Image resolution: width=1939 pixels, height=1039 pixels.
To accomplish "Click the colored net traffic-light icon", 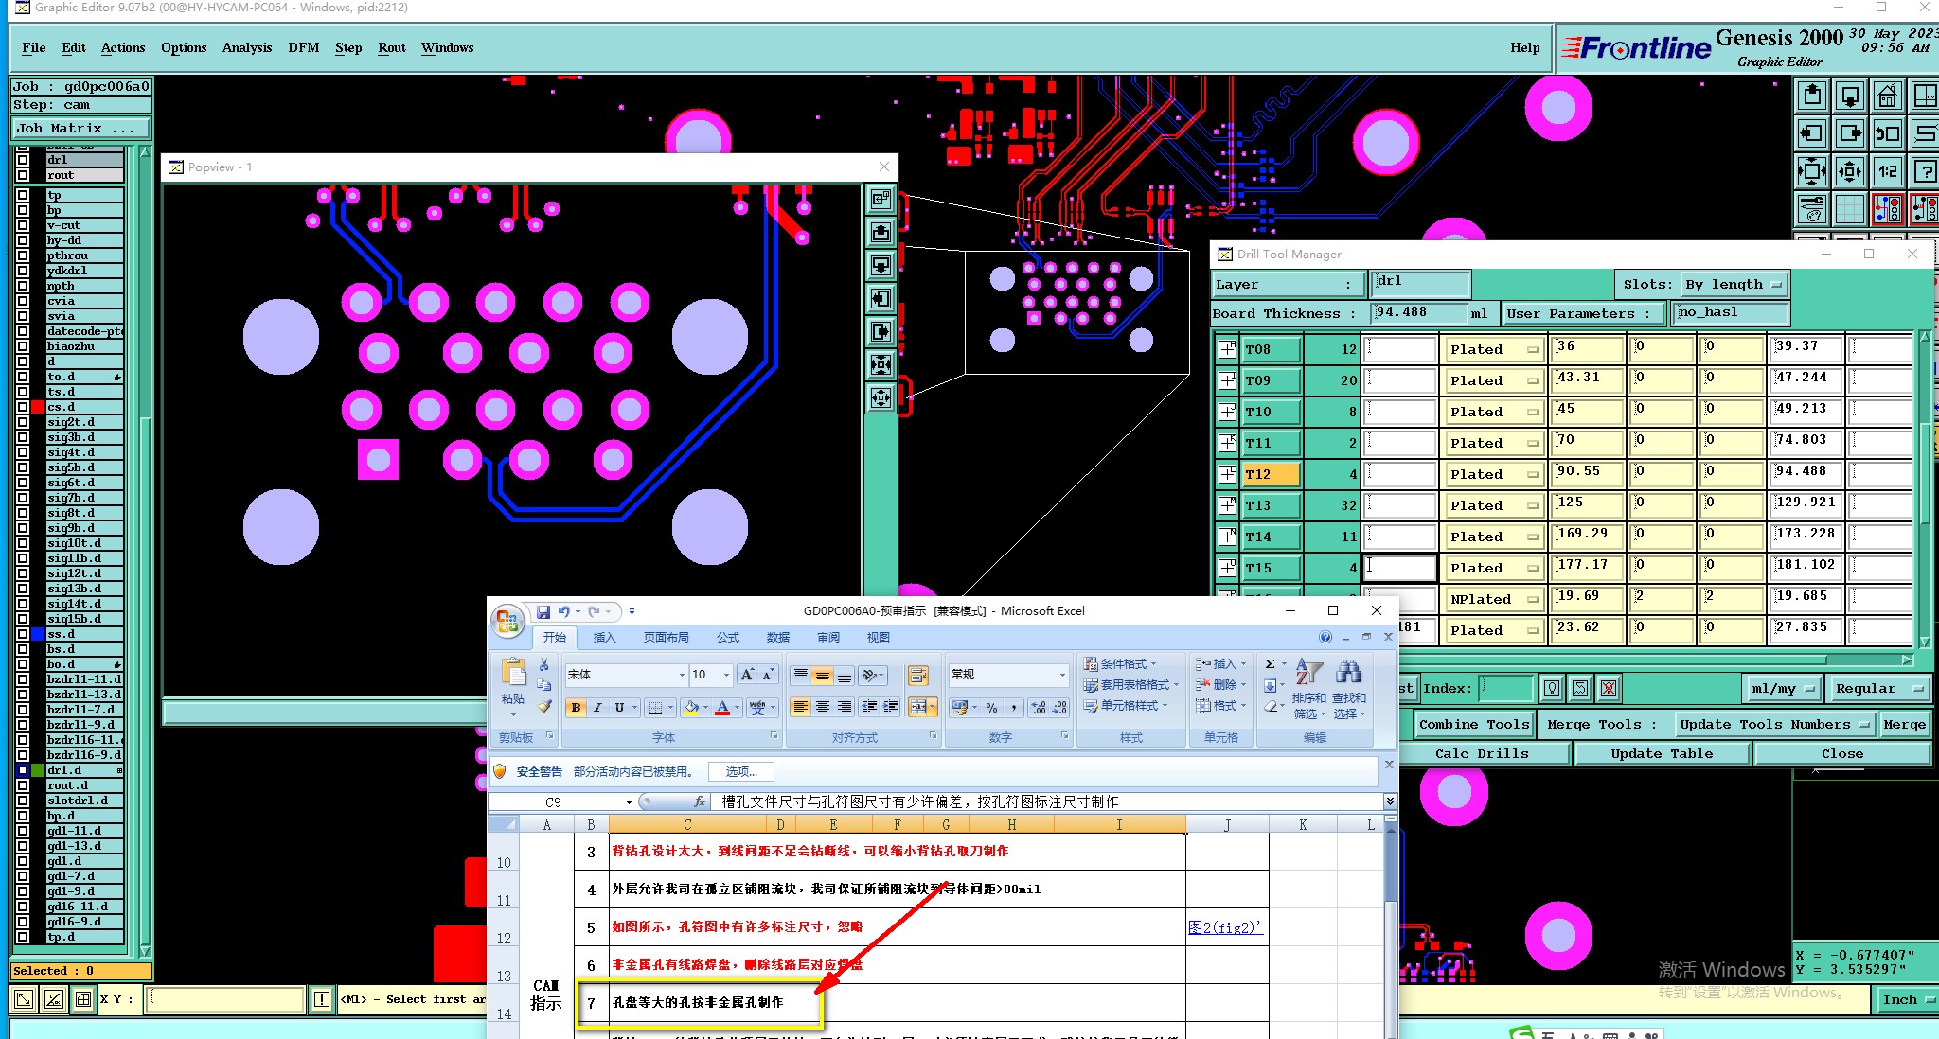I will point(1888,209).
